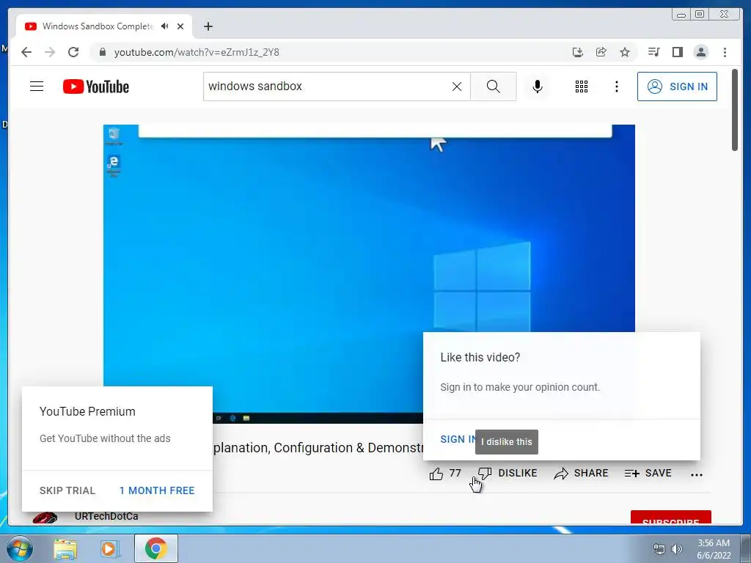The image size is (751, 563).
Task: Run search with the magnifier button
Action: tap(494, 87)
